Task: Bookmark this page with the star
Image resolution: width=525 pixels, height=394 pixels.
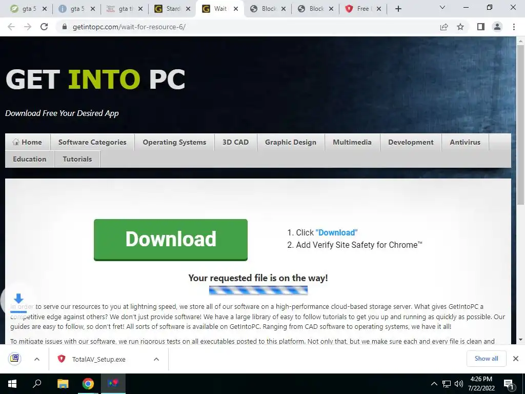Action: pyautogui.click(x=460, y=27)
